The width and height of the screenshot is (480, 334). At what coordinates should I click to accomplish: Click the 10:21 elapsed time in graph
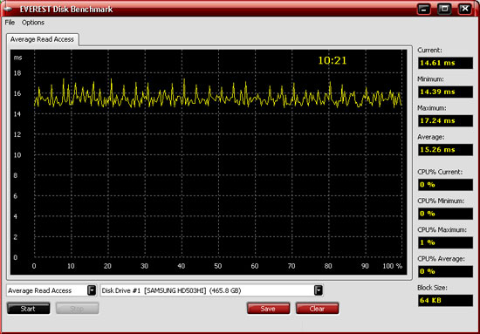(333, 60)
